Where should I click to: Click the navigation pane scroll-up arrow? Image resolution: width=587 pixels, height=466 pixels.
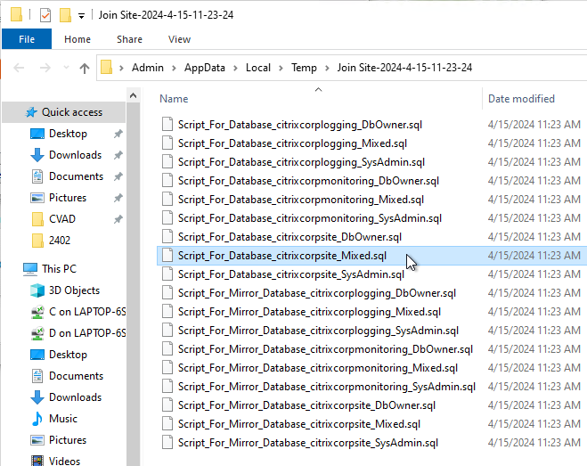click(133, 95)
